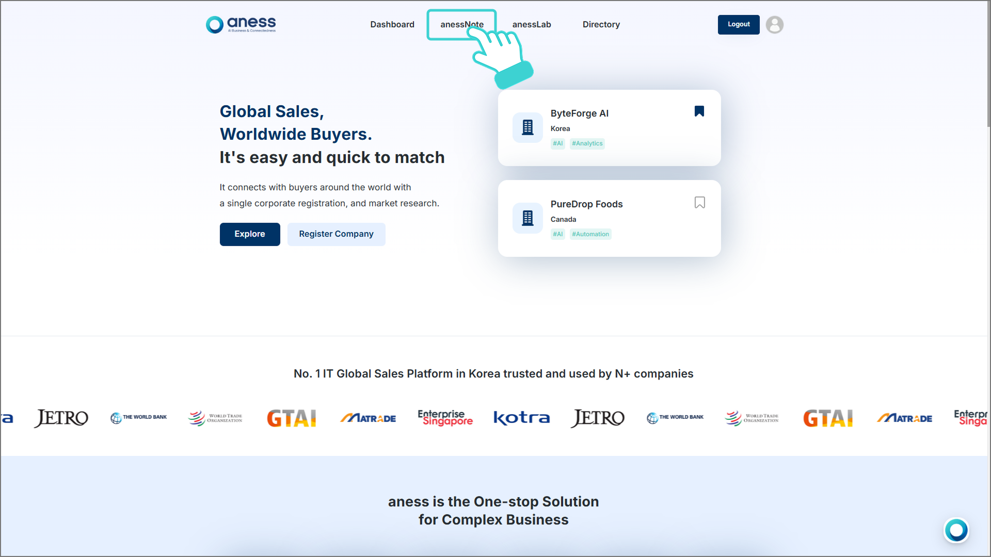Open the Directory menu item
This screenshot has height=557, width=991.
601,25
